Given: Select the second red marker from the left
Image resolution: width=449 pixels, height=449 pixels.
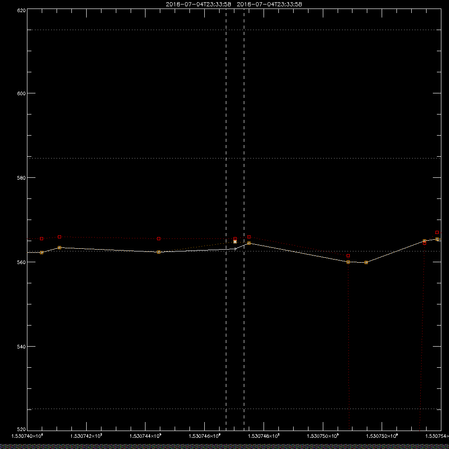Looking at the screenshot, I should point(60,237).
